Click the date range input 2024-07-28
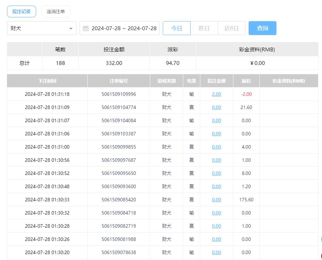Image resolution: width=322 pixels, height=260 pixels. tap(124, 28)
